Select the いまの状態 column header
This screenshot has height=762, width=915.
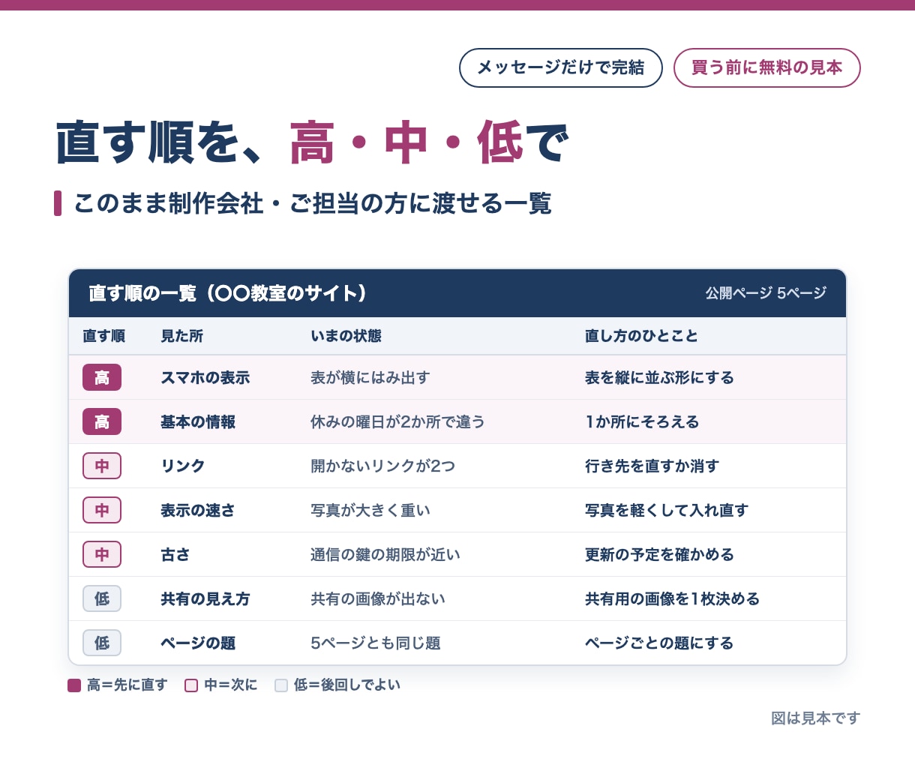click(x=346, y=336)
